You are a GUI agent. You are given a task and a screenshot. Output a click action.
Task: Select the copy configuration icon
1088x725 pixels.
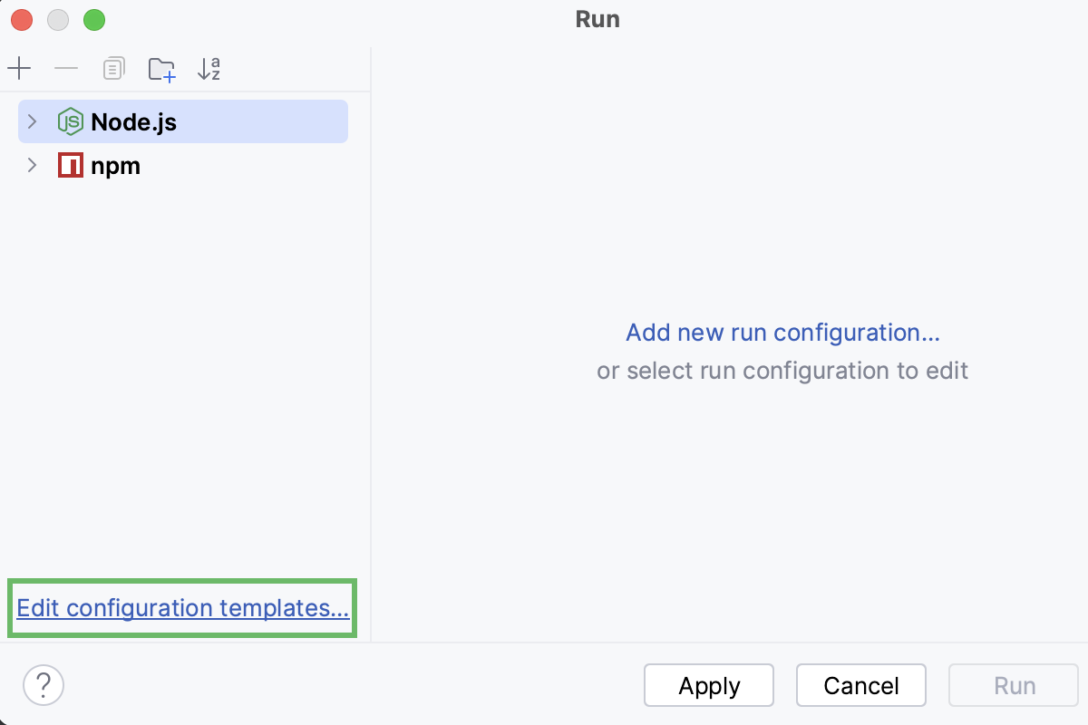tap(112, 68)
